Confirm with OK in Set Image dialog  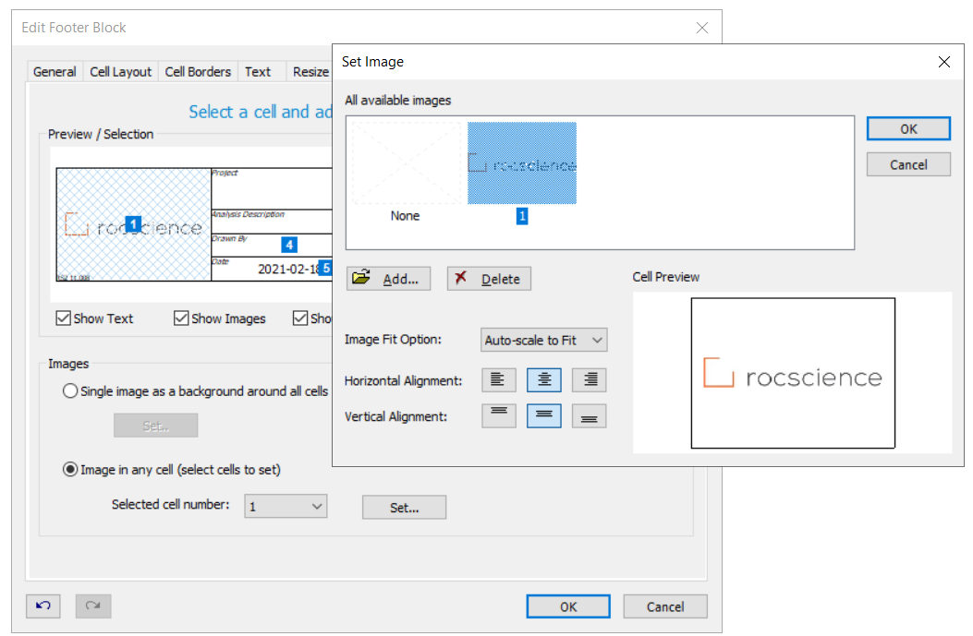[907, 128]
